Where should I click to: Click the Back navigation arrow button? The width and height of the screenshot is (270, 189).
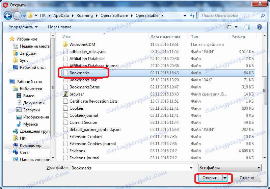pos(8,16)
